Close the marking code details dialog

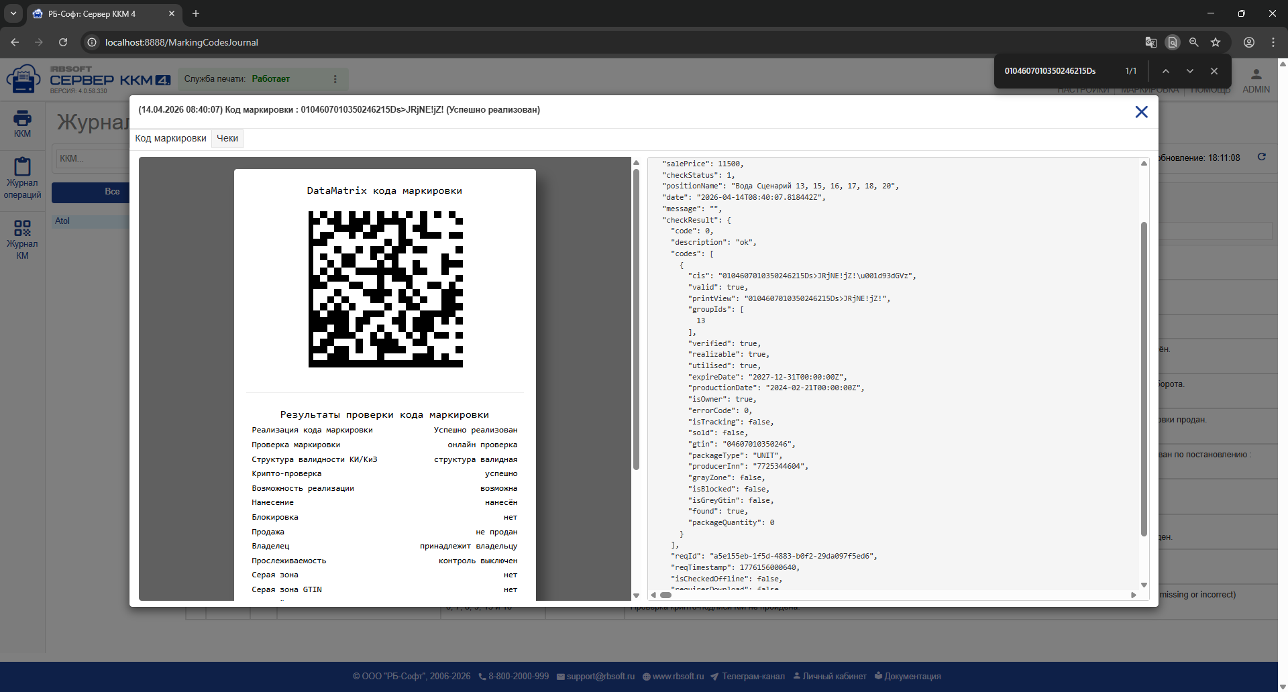coord(1141,112)
